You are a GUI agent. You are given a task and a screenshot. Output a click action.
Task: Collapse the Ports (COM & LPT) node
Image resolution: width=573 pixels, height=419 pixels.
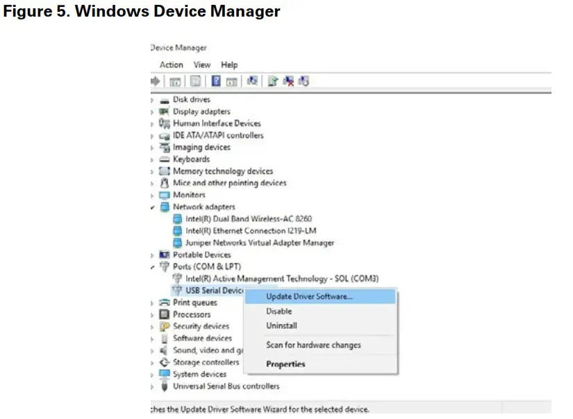click(152, 267)
